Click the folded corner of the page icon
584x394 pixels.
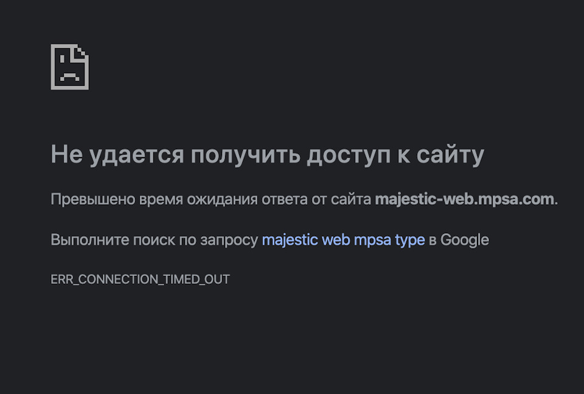(x=82, y=52)
